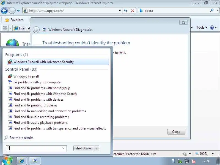Clear the Start search text with x
This screenshot has height=165, width=220.
pyautogui.click(x=63, y=148)
